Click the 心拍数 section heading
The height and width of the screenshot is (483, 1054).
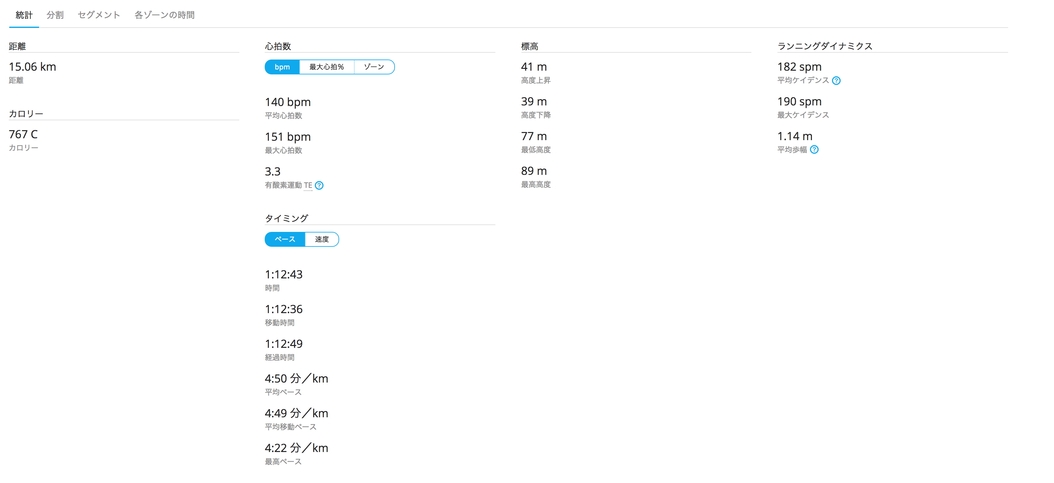point(278,46)
